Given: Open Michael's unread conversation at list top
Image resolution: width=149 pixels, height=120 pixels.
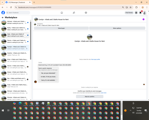Looking at the screenshot, I should point(15,22).
